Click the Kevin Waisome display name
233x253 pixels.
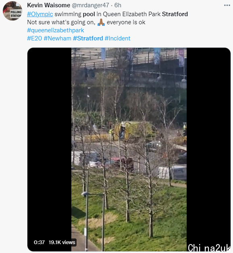point(49,5)
